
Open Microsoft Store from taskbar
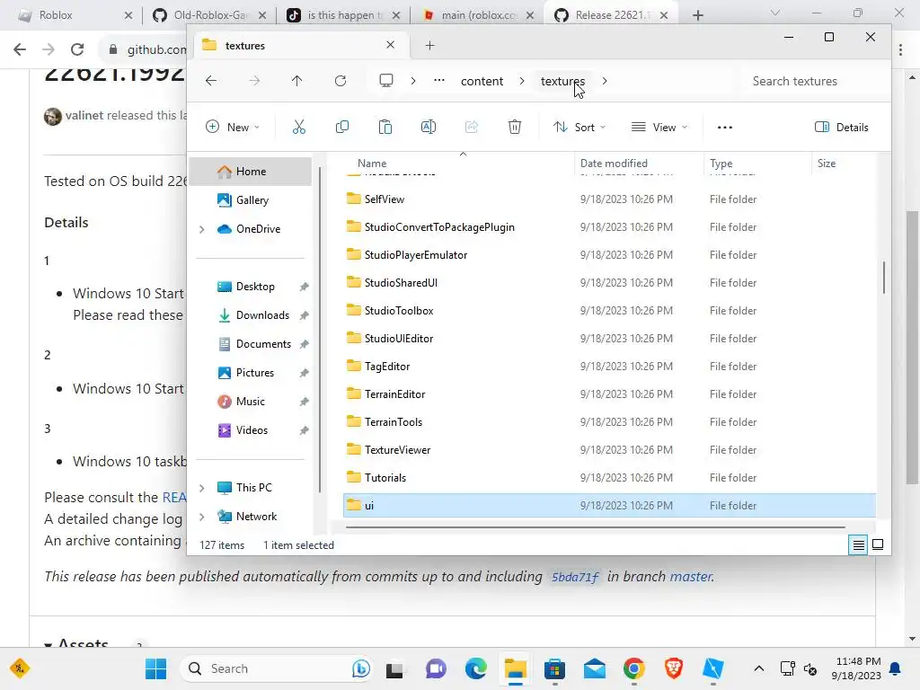pos(554,668)
